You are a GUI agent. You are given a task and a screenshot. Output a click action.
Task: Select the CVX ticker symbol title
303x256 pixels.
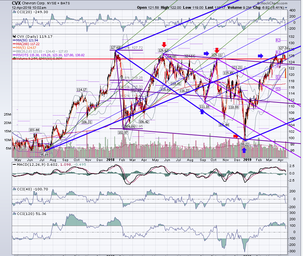tap(16, 3)
